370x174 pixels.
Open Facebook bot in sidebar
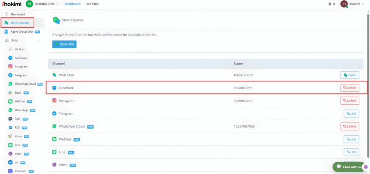point(21,58)
